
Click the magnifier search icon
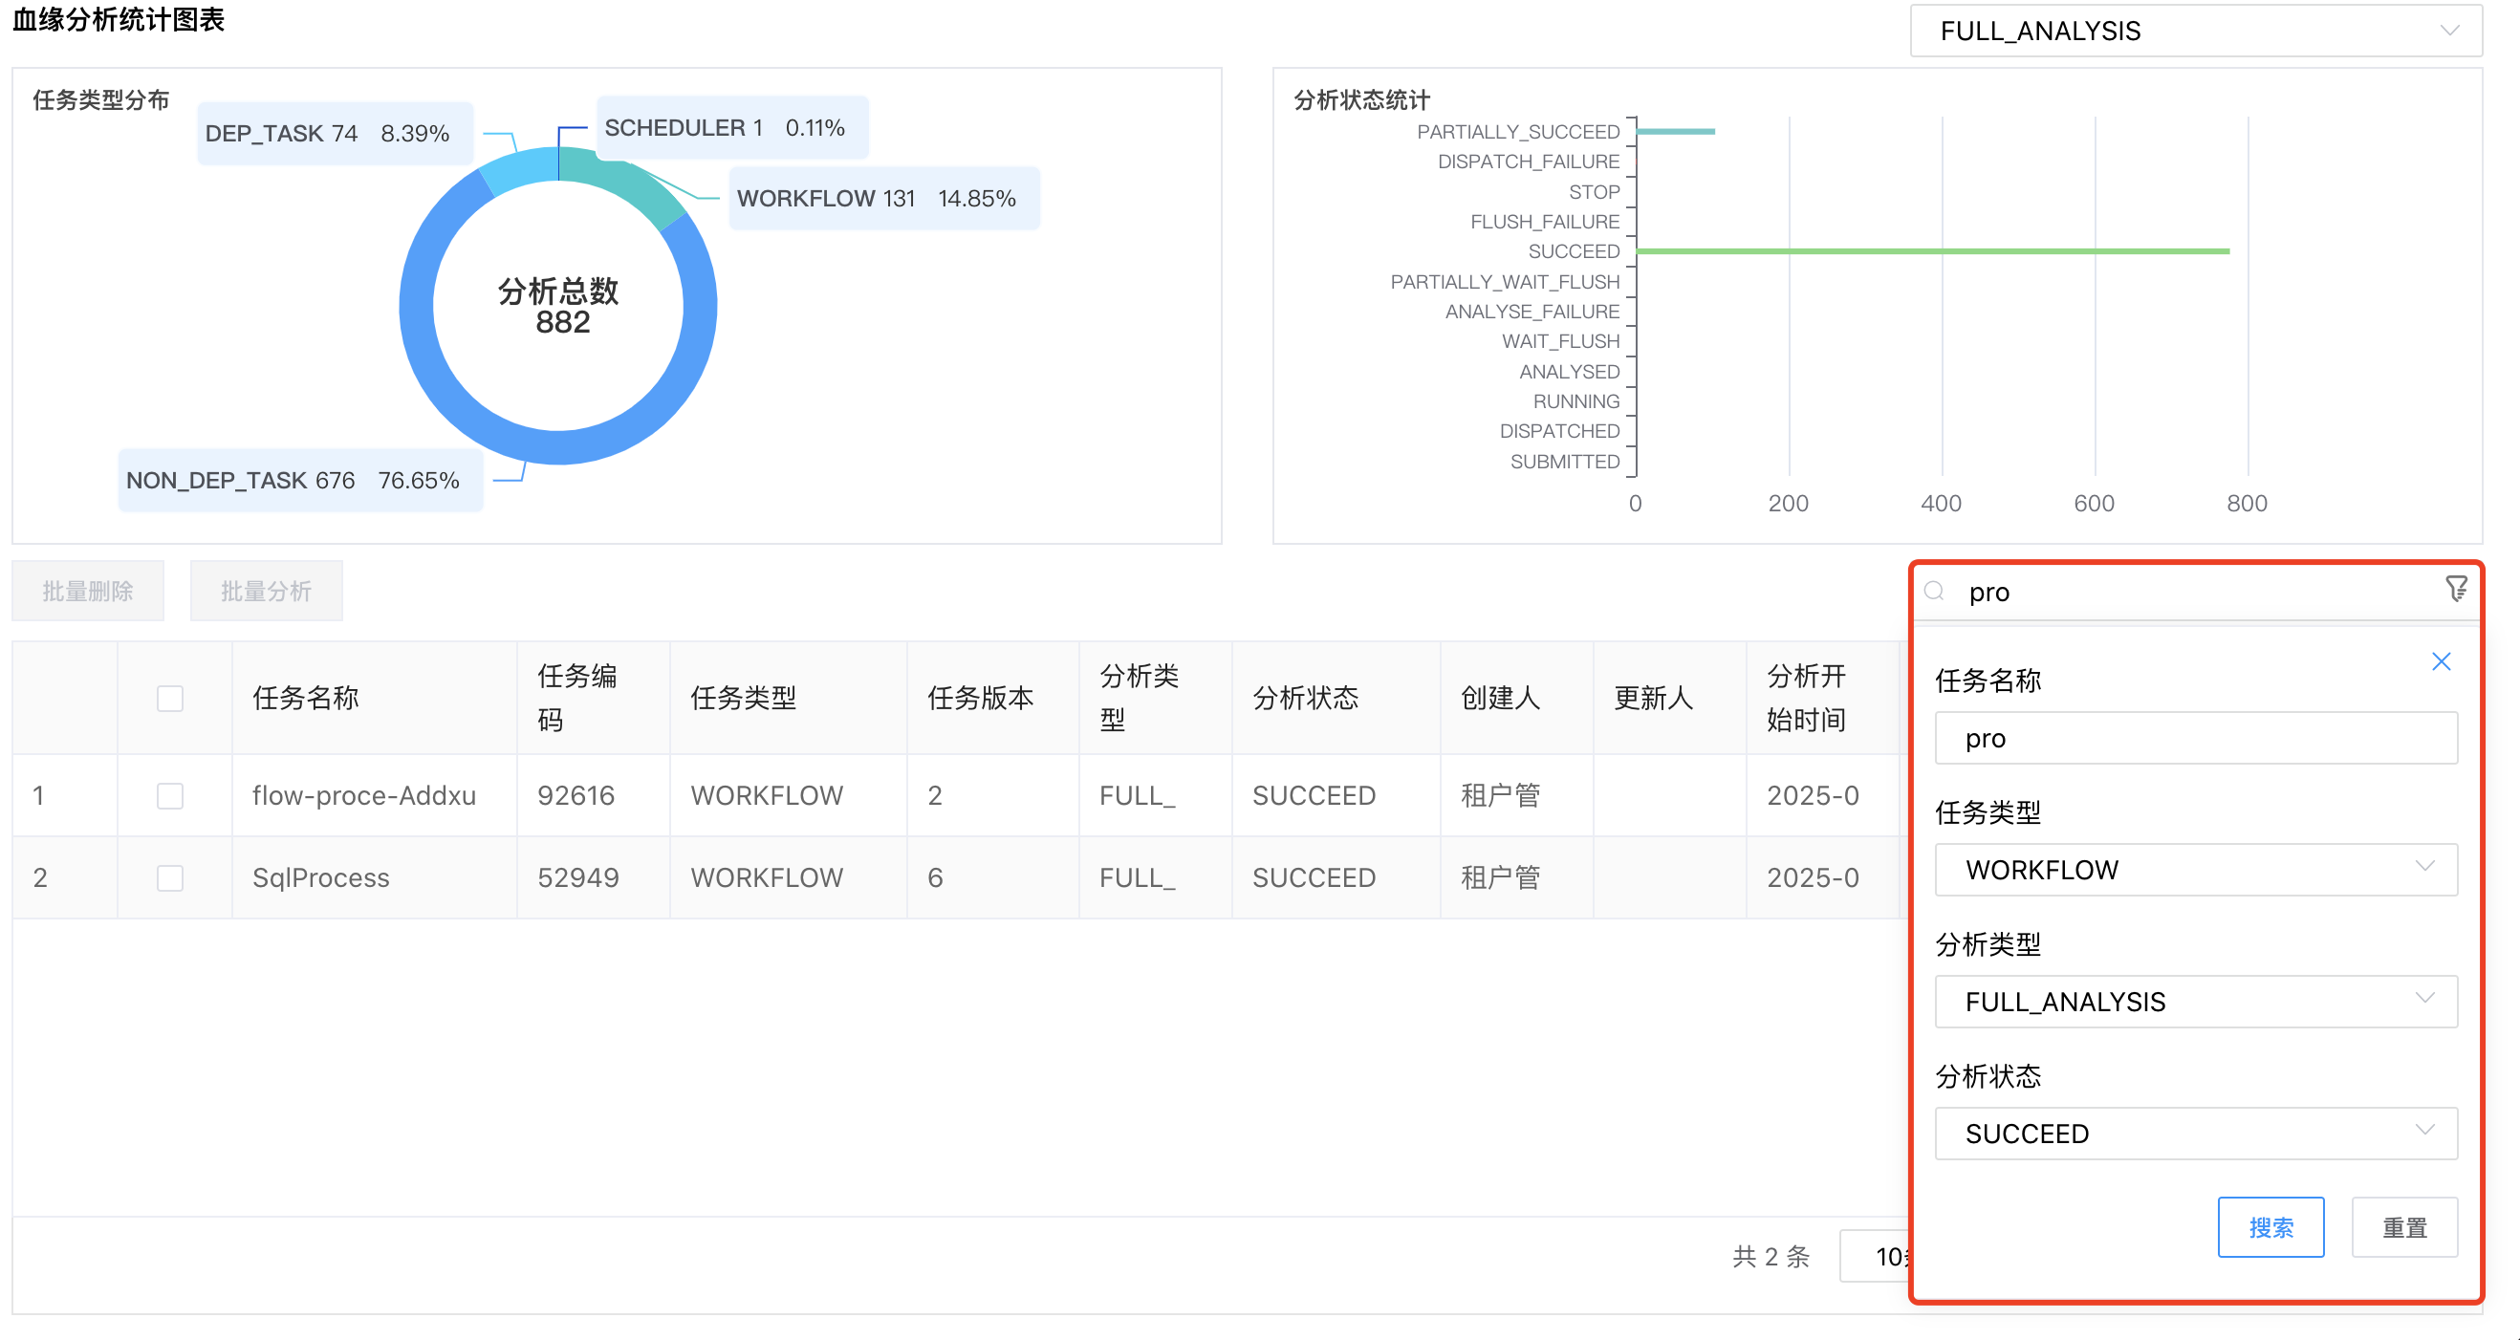click(1934, 591)
